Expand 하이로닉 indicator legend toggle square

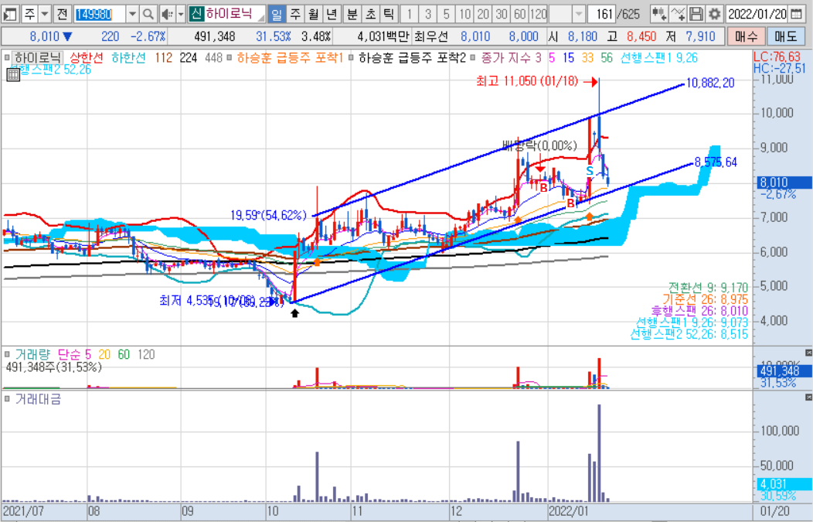[x=7, y=57]
